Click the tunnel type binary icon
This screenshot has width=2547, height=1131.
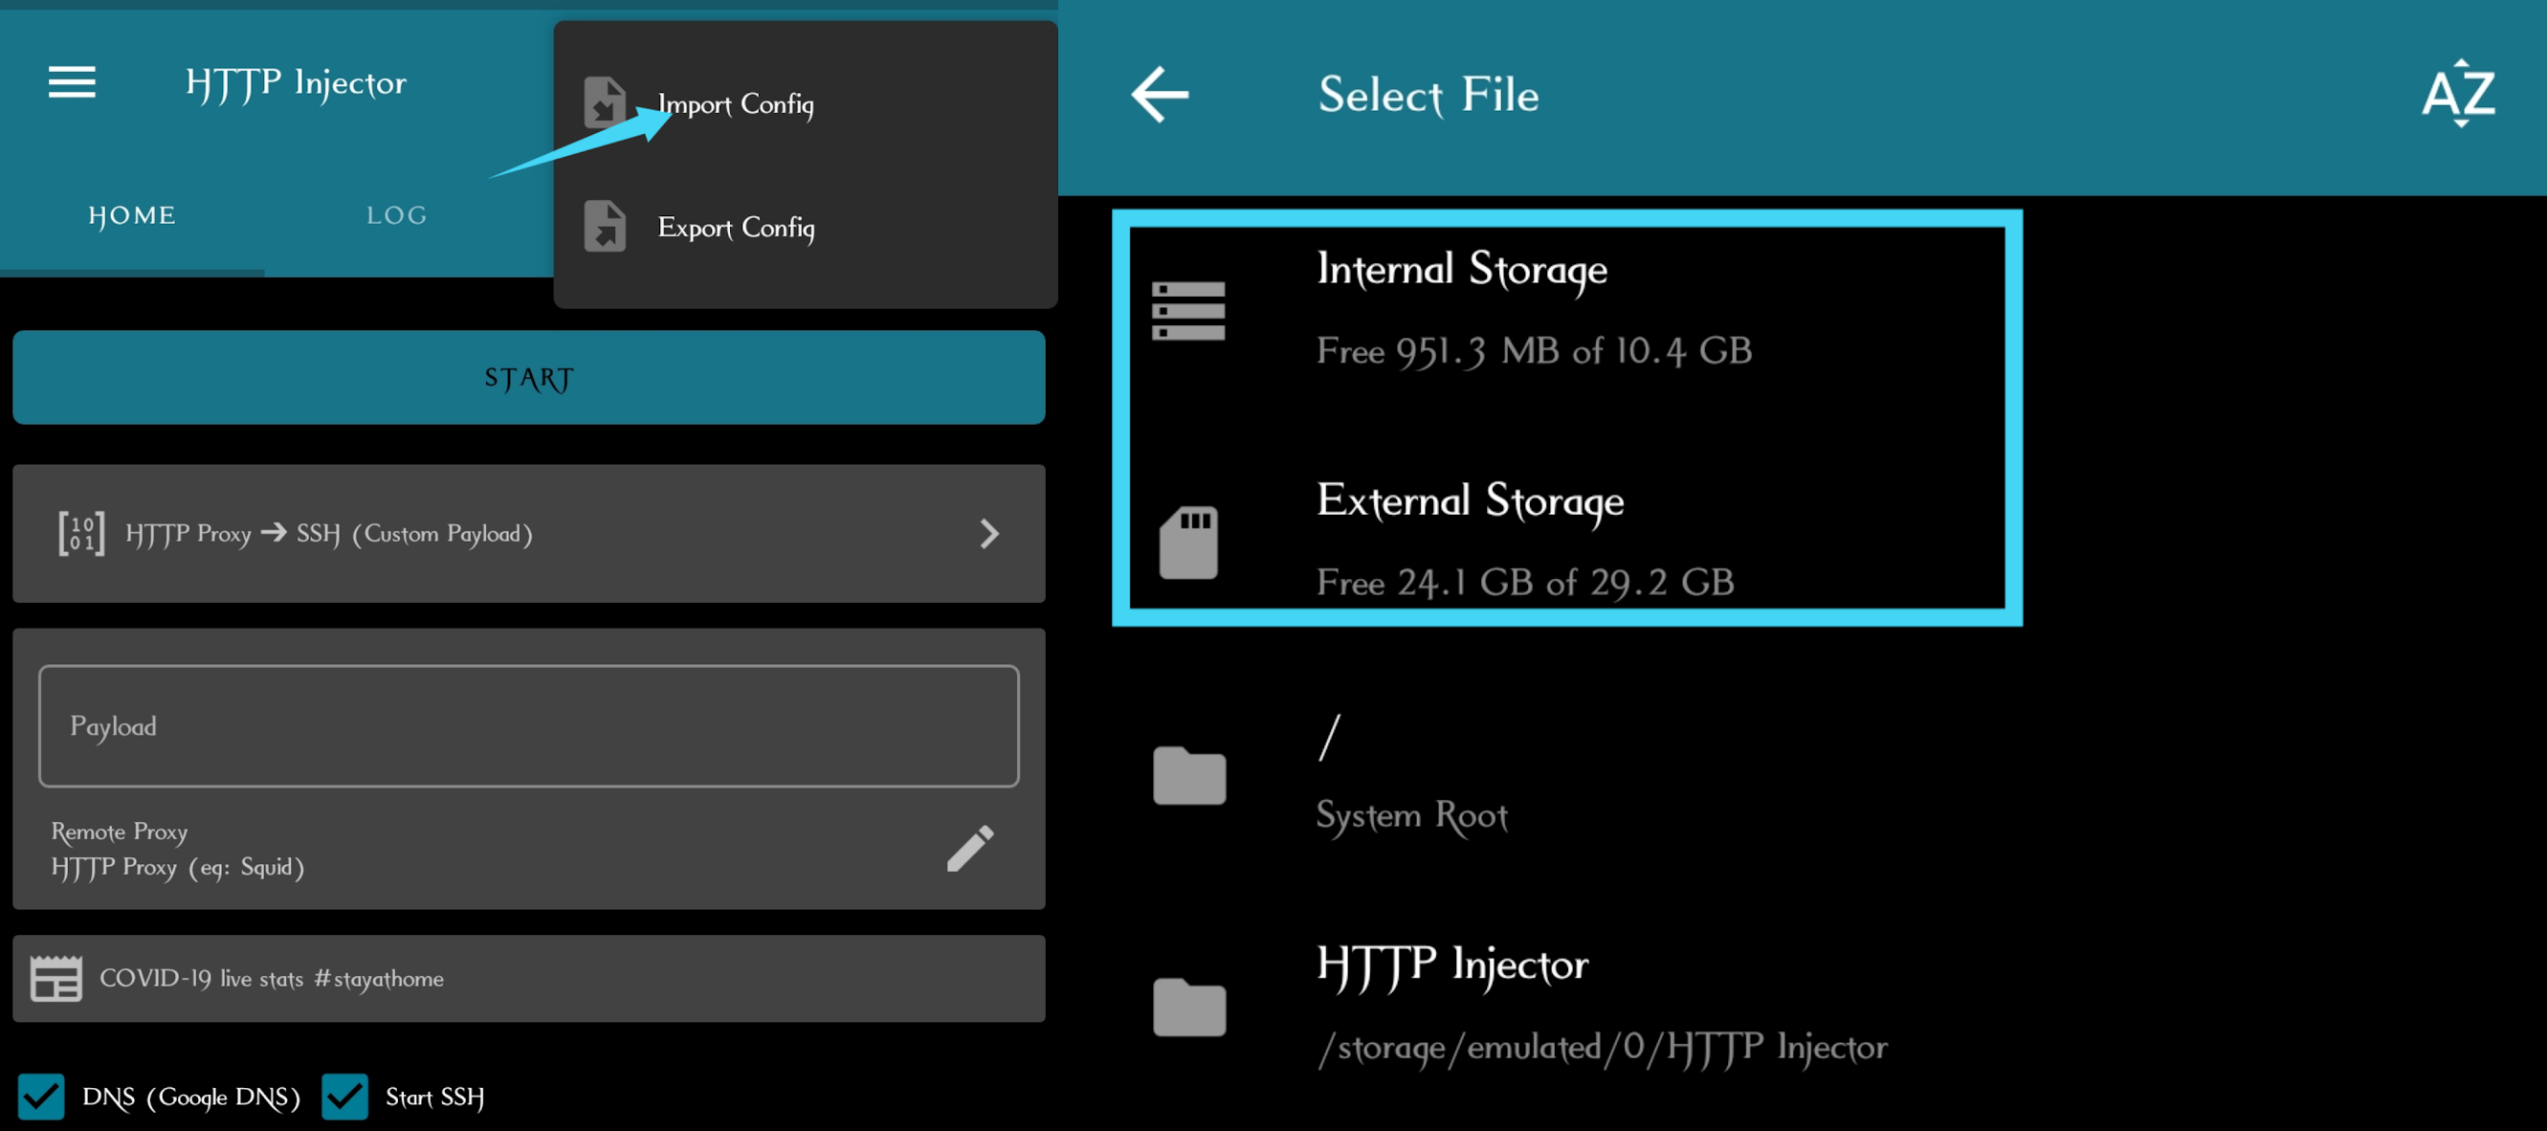pyautogui.click(x=81, y=534)
